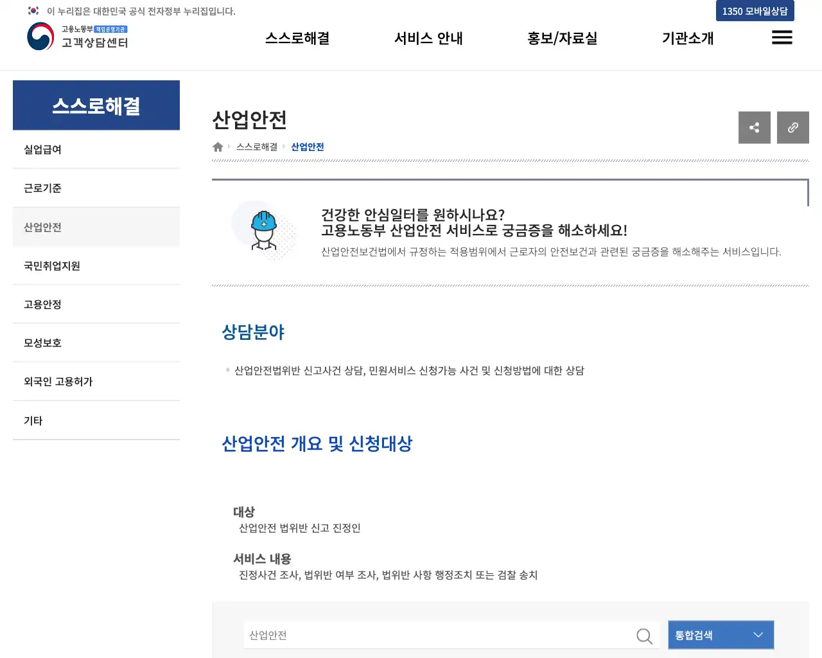
Task: Select 국민취업지원 in the sidebar
Action: (51, 265)
